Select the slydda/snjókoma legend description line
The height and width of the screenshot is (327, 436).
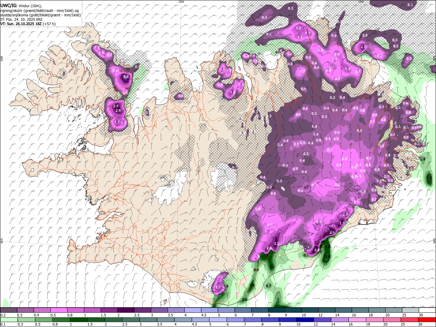(x=41, y=15)
